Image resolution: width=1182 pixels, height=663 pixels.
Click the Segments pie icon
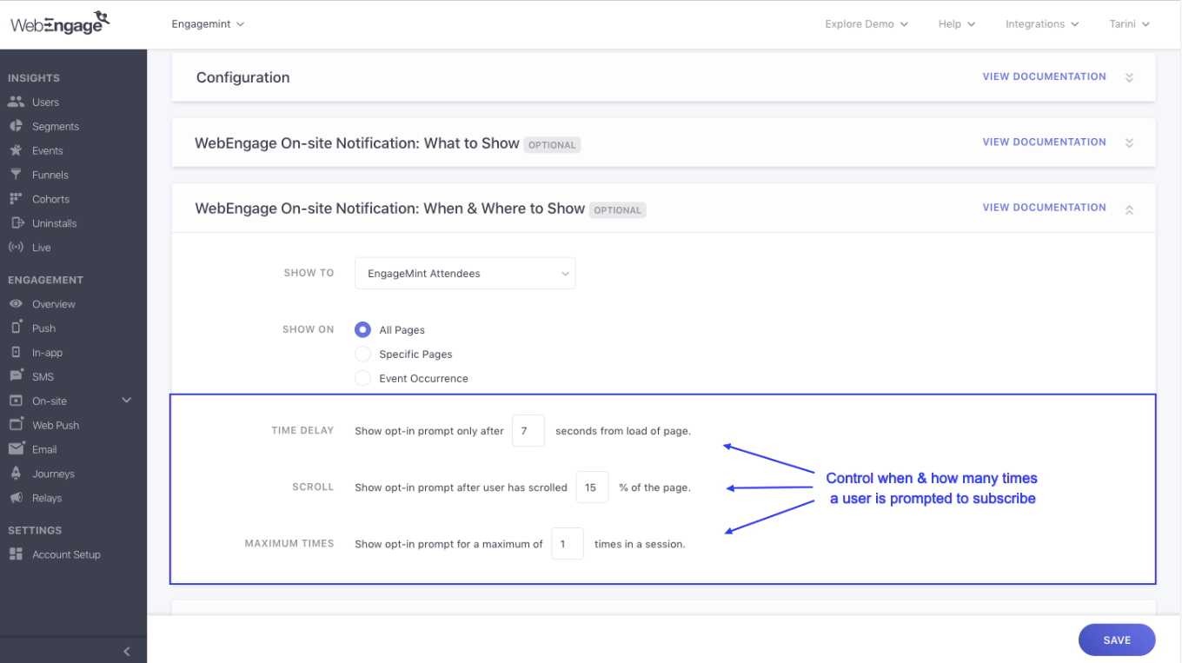pos(16,126)
